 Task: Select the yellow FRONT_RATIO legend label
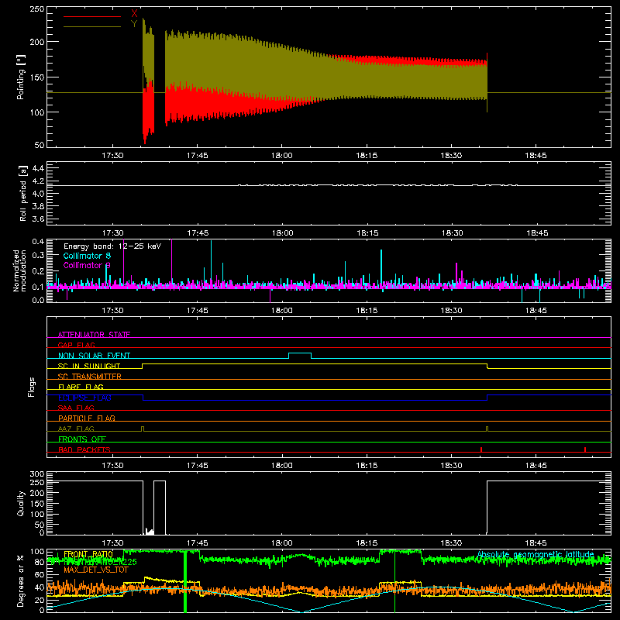click(88, 554)
